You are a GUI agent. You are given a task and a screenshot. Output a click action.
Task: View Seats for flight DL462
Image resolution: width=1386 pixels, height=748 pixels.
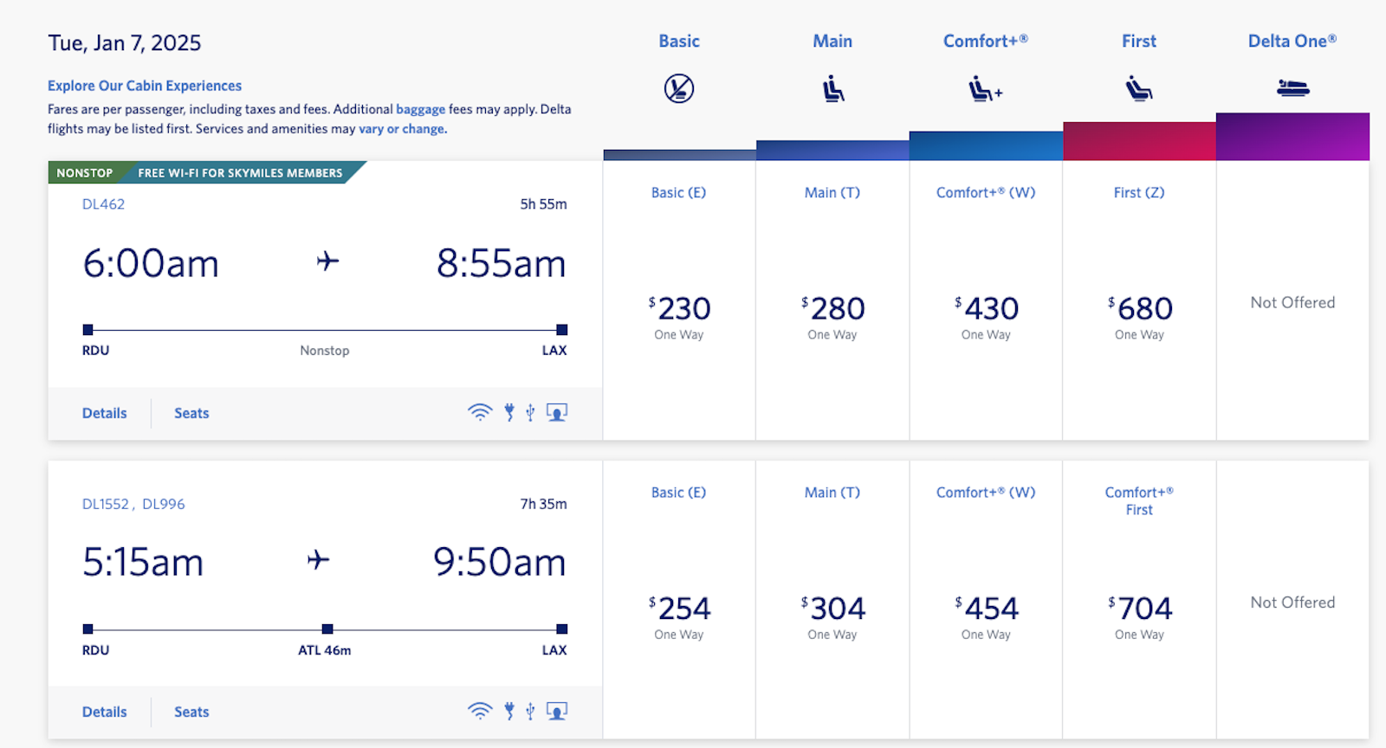tap(191, 413)
